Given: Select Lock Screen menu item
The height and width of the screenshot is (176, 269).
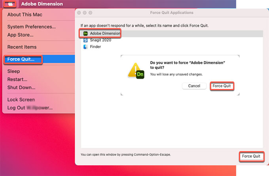Looking at the screenshot, I should click(x=21, y=100).
